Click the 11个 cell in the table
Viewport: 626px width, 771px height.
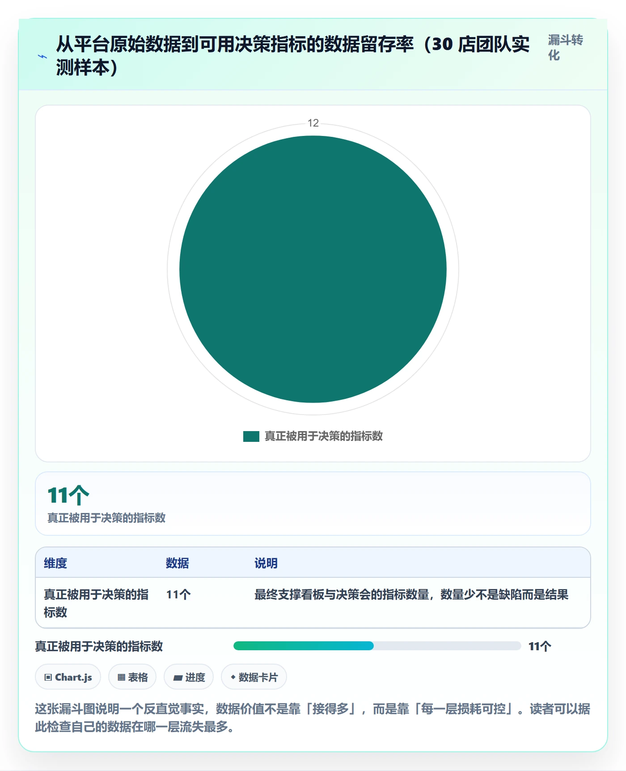pyautogui.click(x=178, y=594)
